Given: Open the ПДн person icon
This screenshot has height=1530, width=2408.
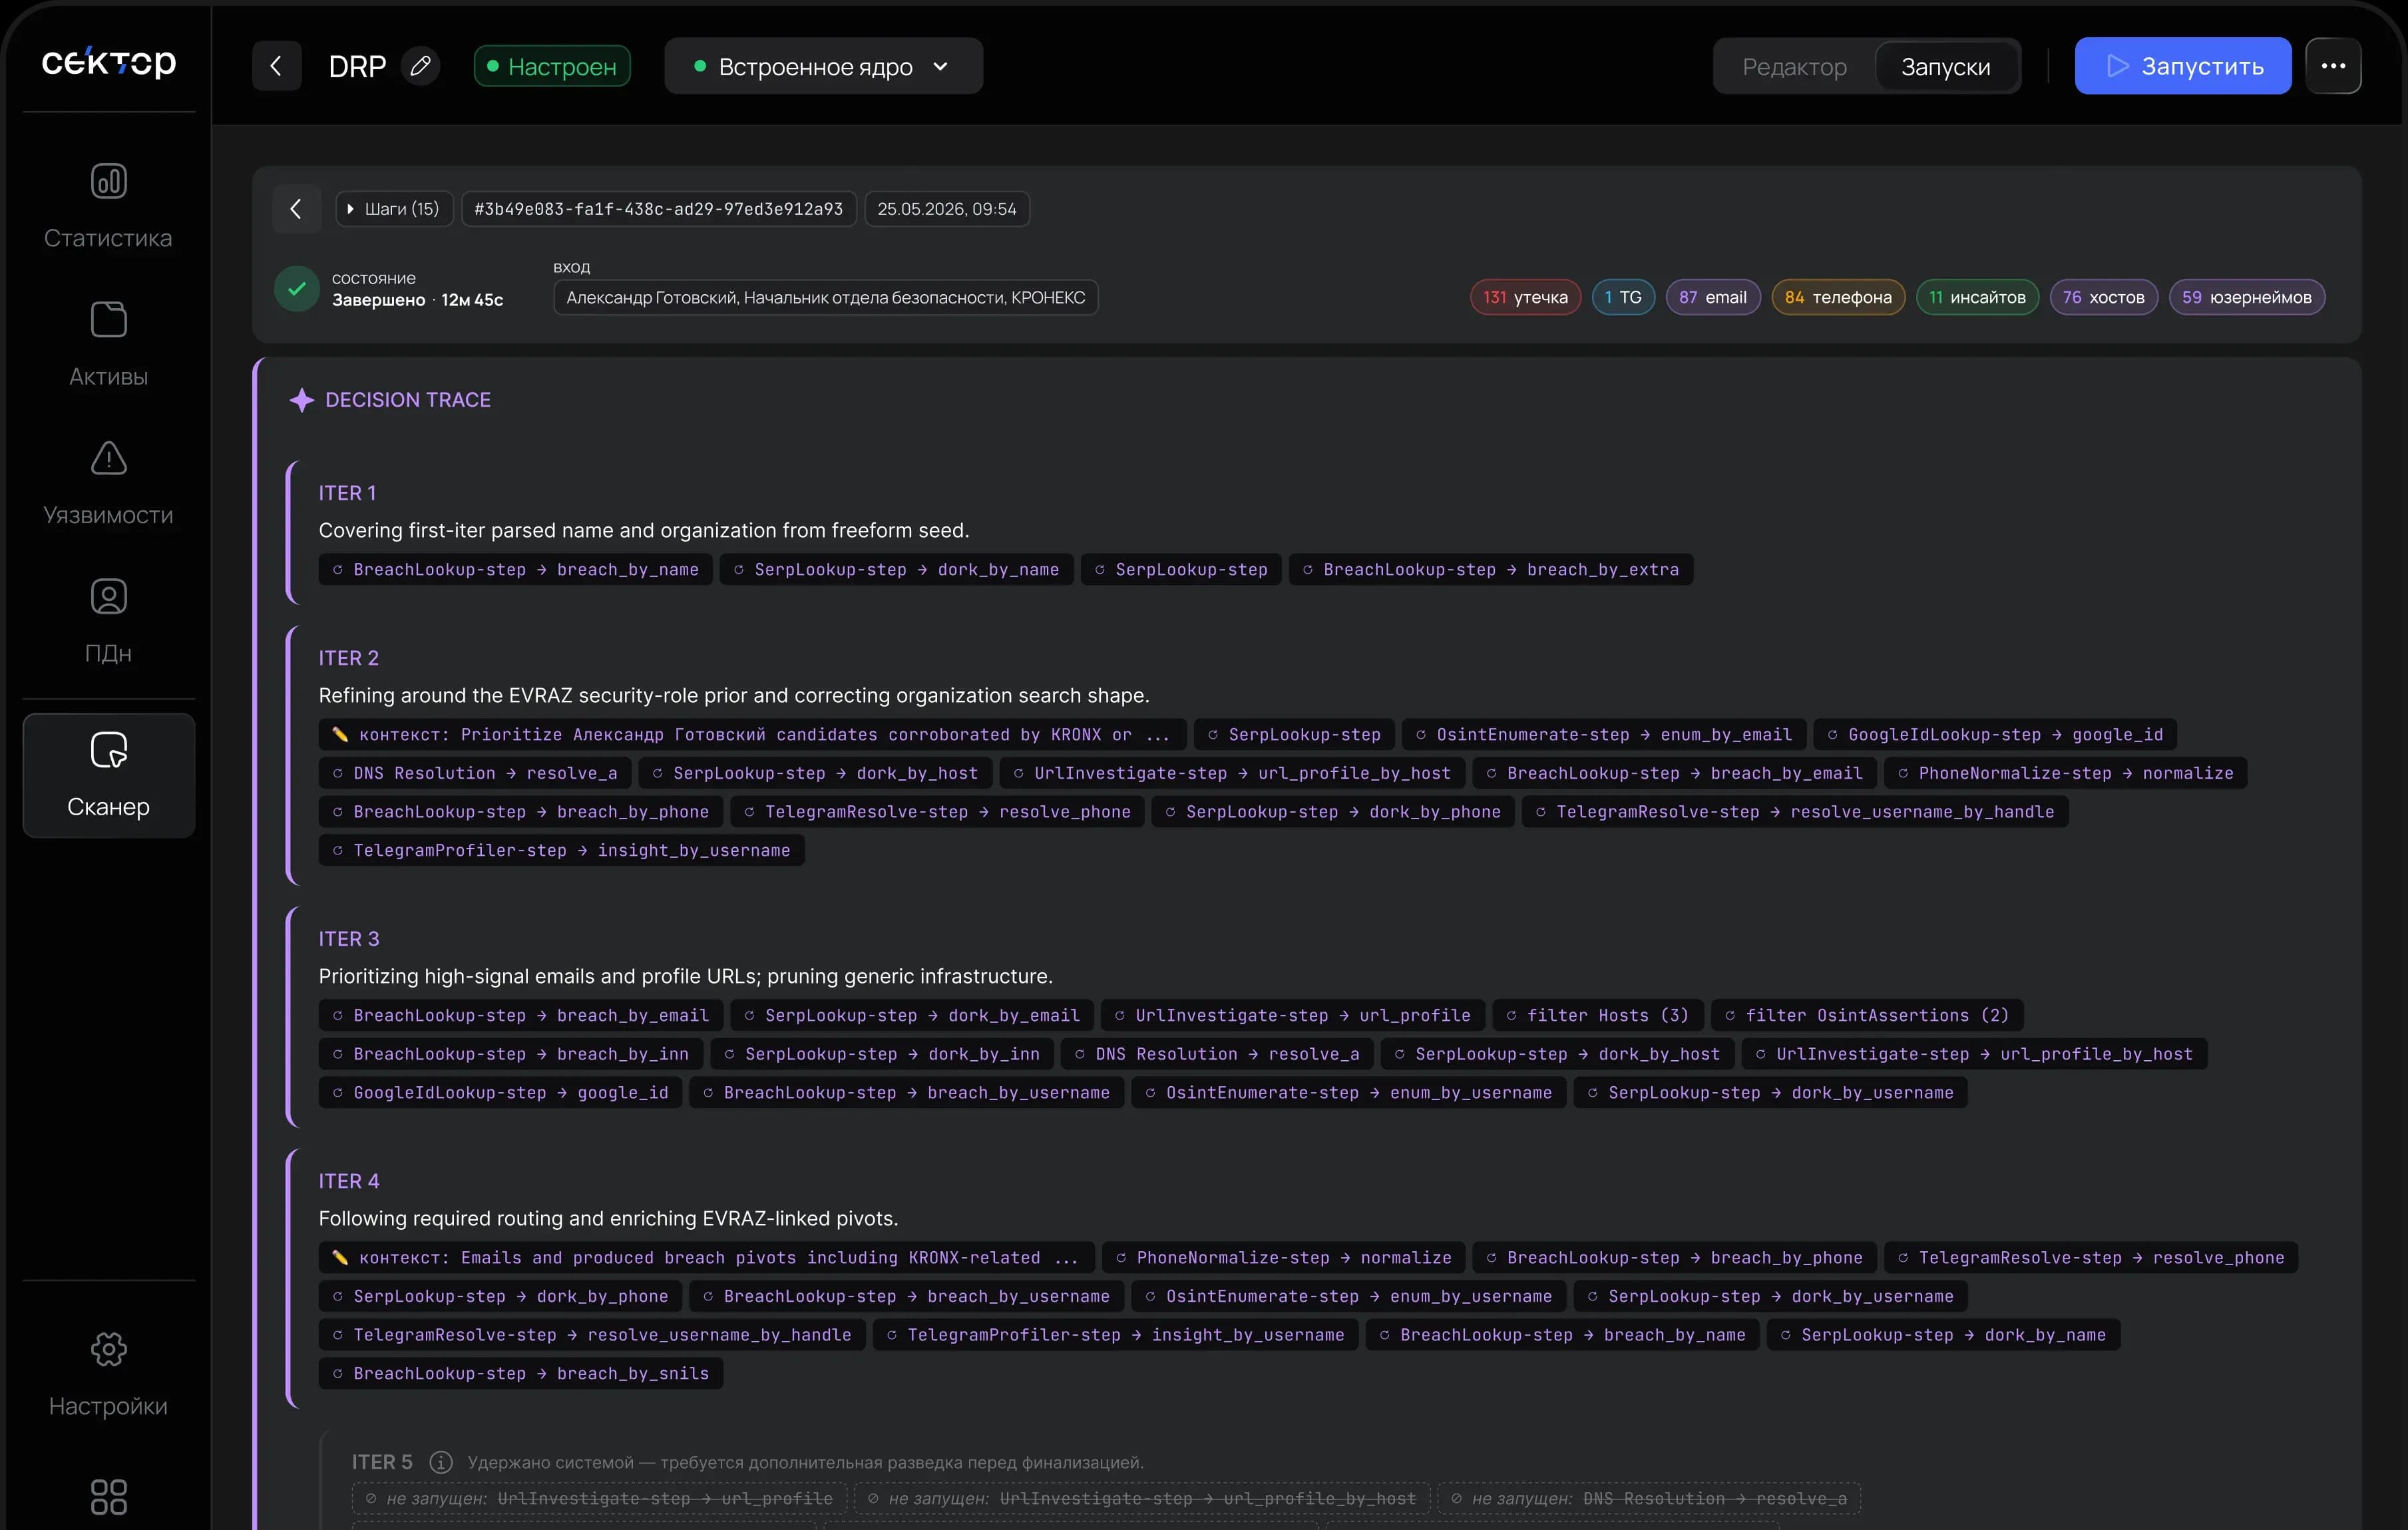Looking at the screenshot, I should (x=108, y=596).
